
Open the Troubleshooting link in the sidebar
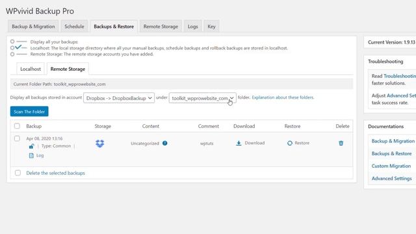[x=400, y=76]
